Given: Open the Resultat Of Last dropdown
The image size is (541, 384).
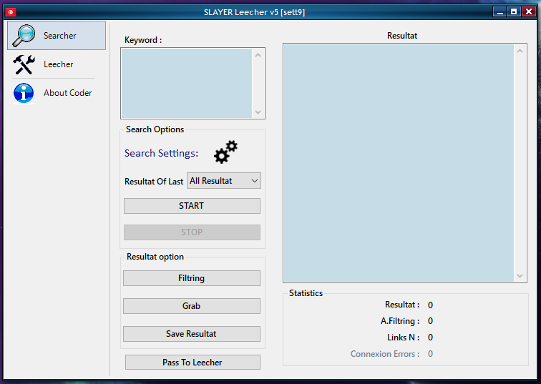Looking at the screenshot, I should pos(224,181).
